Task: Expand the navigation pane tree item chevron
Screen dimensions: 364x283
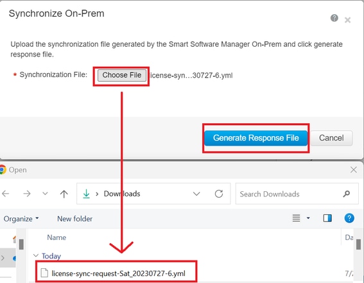Action: click(3, 258)
